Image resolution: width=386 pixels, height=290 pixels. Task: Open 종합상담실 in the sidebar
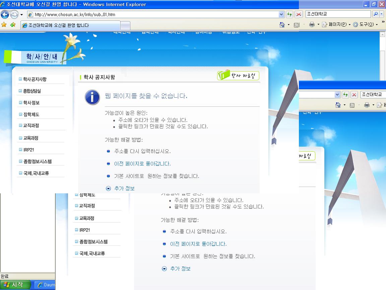pyautogui.click(x=32, y=91)
